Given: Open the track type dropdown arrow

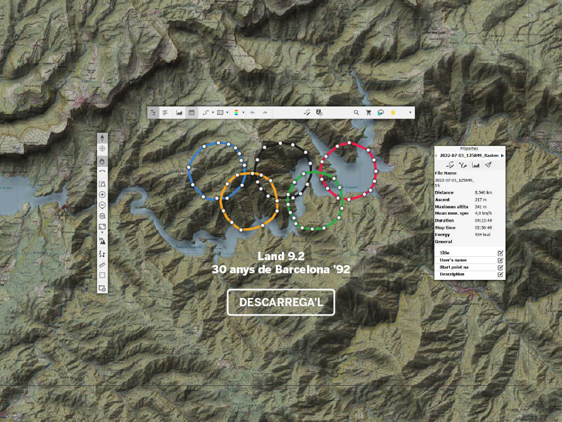Looking at the screenshot, I should pos(212,112).
